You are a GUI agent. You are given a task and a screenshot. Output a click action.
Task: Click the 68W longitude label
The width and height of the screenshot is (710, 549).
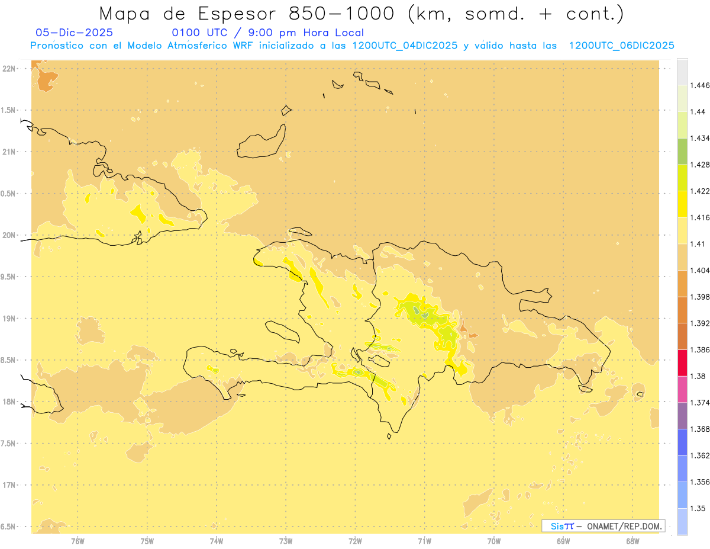[632, 541]
